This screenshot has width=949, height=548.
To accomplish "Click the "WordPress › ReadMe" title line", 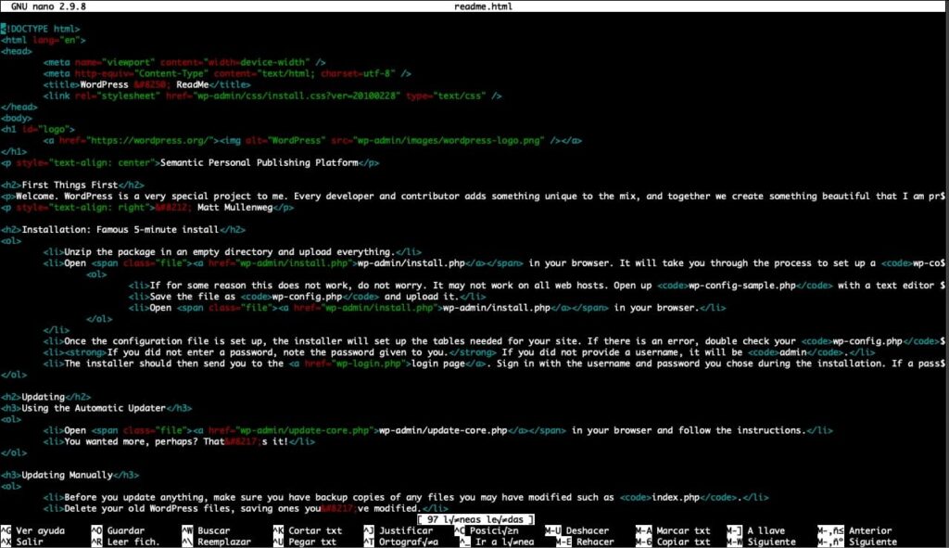I will [x=146, y=84].
